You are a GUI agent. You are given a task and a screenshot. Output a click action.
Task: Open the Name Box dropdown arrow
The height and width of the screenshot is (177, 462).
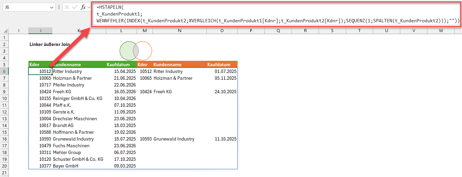click(52, 7)
